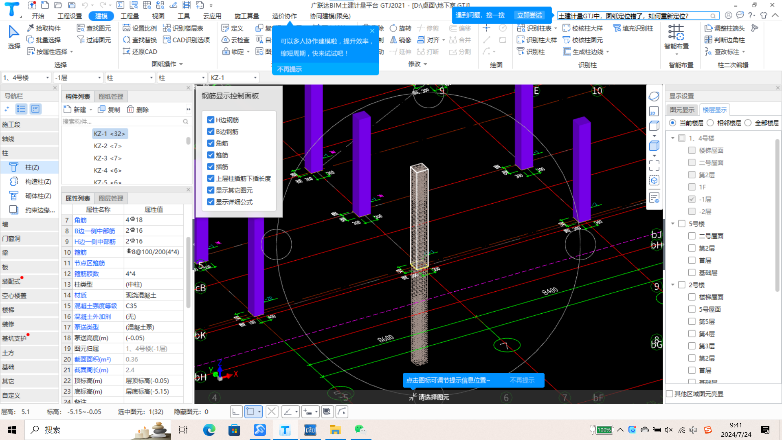Open 设置比例 tool
This screenshot has height=440, width=782.
pos(140,28)
